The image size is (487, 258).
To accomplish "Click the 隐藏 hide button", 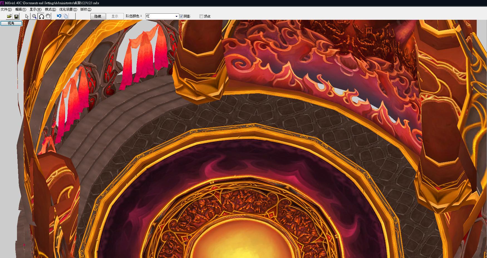I will tap(98, 16).
